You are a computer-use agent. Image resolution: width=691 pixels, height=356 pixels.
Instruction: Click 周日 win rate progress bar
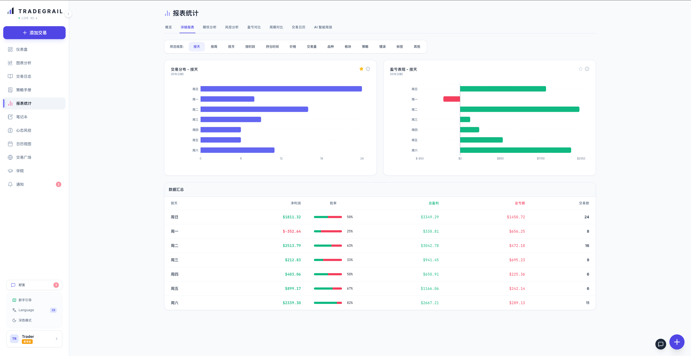[x=328, y=217]
